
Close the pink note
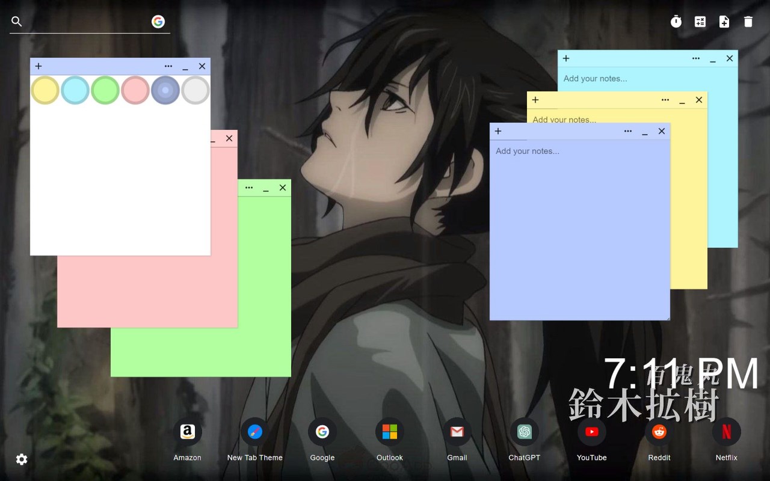(x=229, y=138)
